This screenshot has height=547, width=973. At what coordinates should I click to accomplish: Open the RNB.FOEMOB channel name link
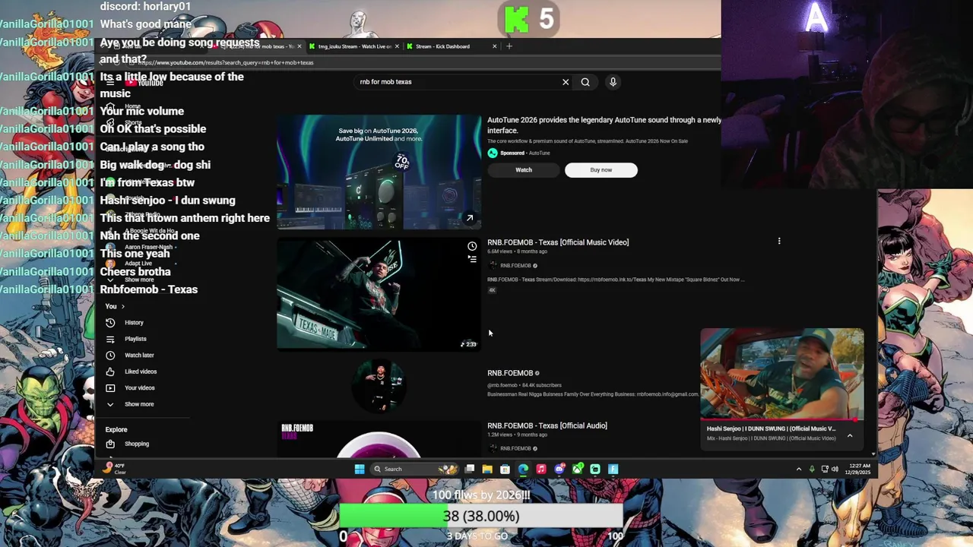click(x=510, y=373)
